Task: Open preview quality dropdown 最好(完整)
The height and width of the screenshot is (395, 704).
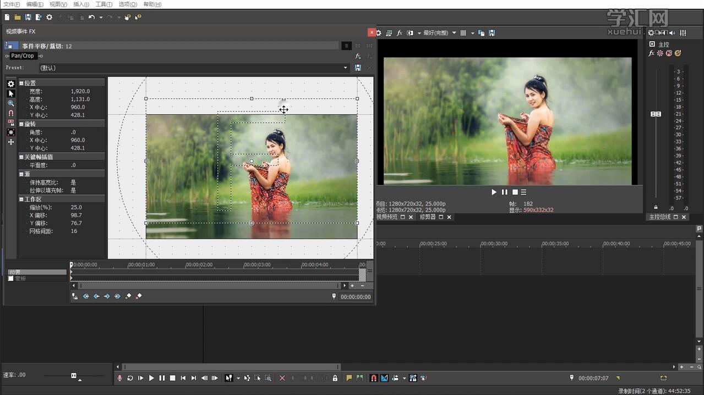Action: click(439, 33)
